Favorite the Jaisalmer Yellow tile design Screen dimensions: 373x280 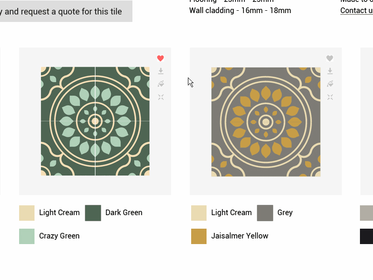(330, 58)
